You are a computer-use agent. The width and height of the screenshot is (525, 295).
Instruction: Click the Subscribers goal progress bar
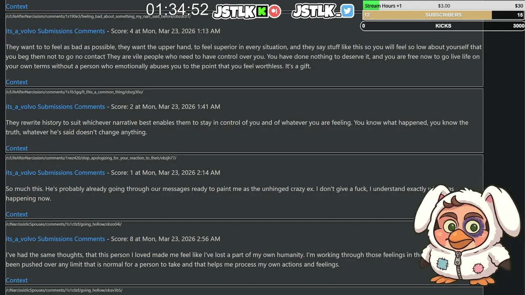tap(443, 15)
